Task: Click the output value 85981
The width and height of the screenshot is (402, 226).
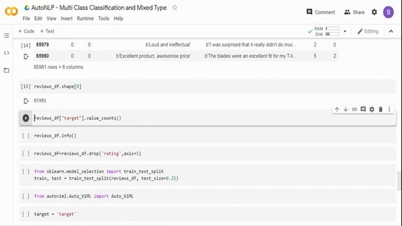Action: tap(40, 100)
